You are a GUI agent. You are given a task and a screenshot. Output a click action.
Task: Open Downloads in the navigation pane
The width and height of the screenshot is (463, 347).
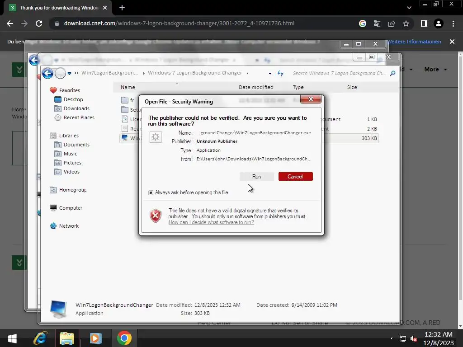tap(76, 108)
